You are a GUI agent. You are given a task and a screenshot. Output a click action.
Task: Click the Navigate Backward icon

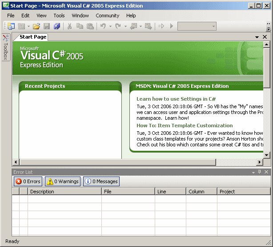133,26
